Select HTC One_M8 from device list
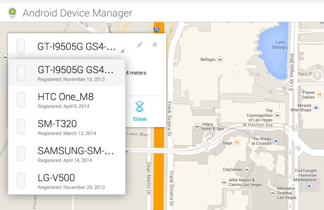The image size is (324, 210). (x=66, y=100)
